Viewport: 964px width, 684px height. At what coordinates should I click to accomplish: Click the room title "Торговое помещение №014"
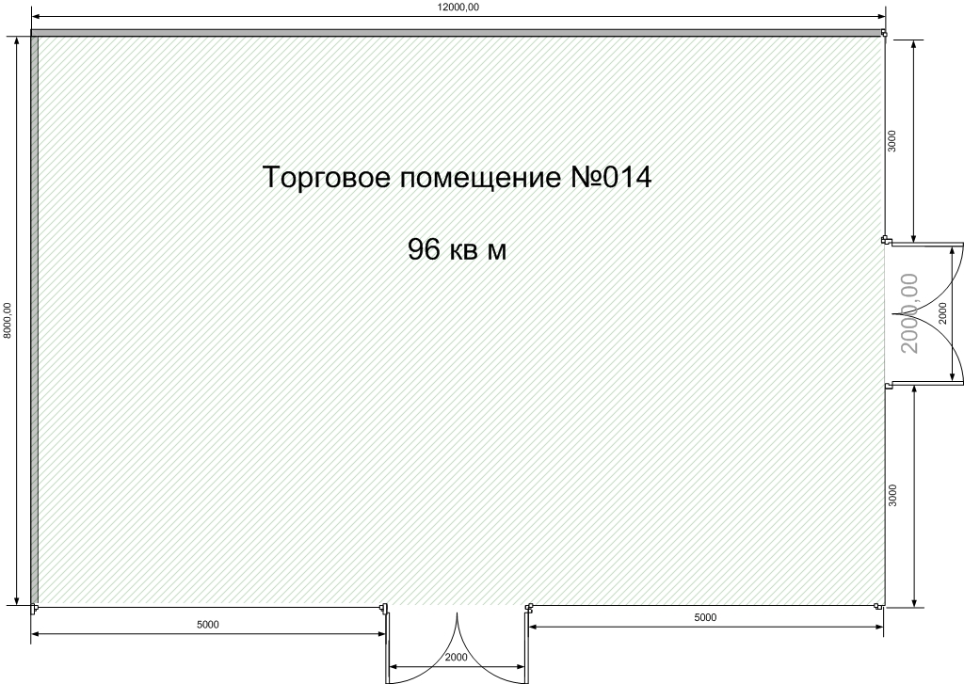(x=457, y=177)
